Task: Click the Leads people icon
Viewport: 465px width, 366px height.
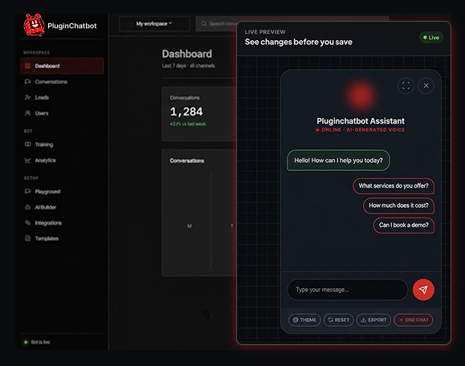Action: click(28, 97)
